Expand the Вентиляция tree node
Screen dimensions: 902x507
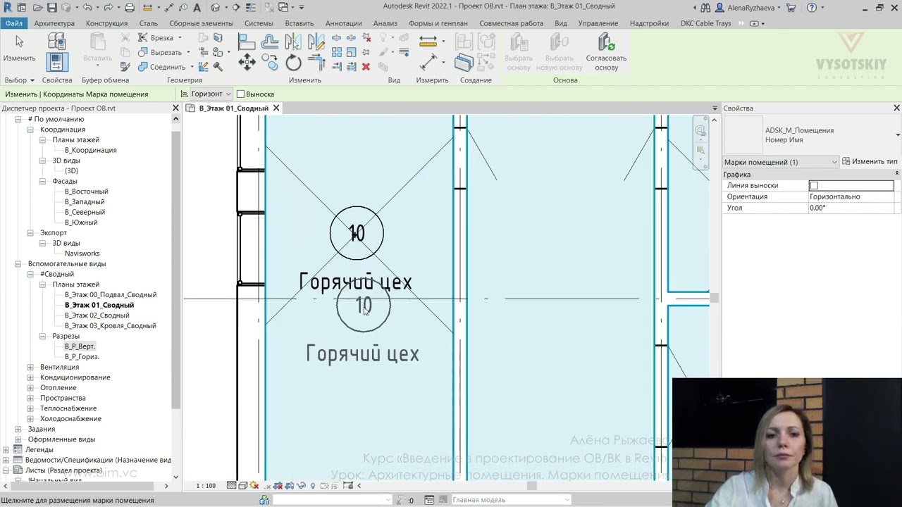tap(30, 367)
